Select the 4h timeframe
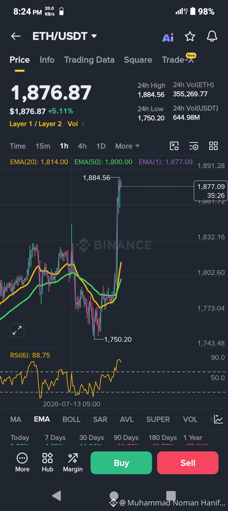 [82, 146]
